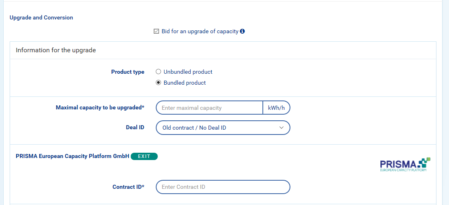This screenshot has width=449, height=205.
Task: Click the Bid for an upgrade of capacity text
Action: pos(200,31)
